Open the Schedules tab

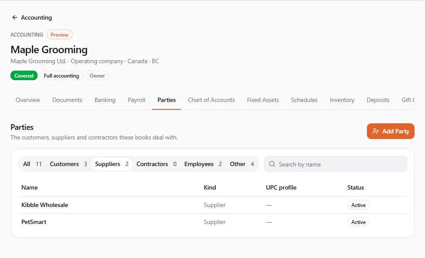[x=304, y=100]
